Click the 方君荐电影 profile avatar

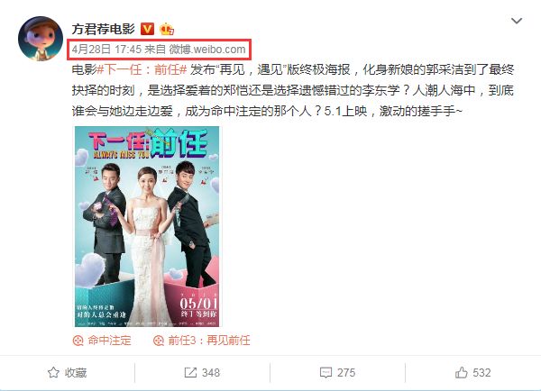point(41,38)
